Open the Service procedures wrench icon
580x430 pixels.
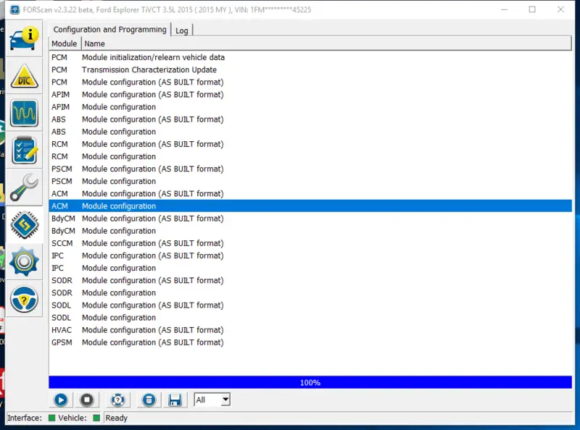24,187
